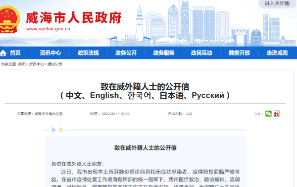Click the yellow triangle decoration icon
The image size is (297, 187).
[x=61, y=130]
